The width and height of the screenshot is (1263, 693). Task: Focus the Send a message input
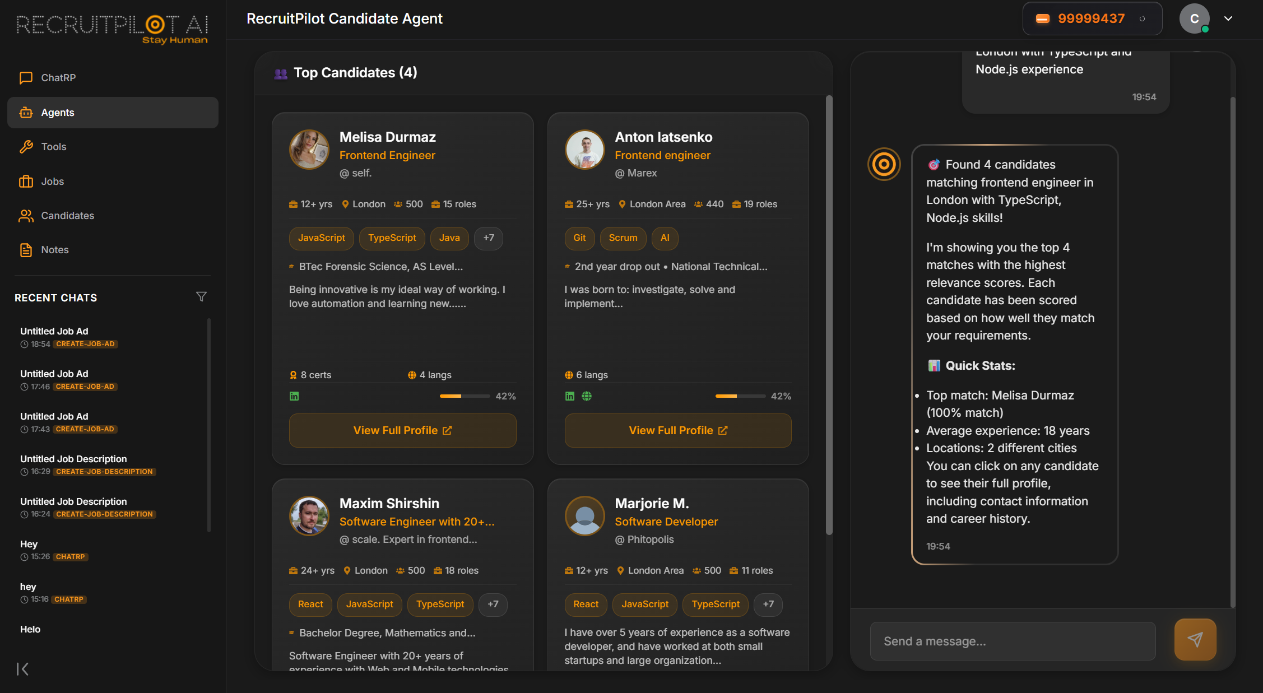point(1013,641)
